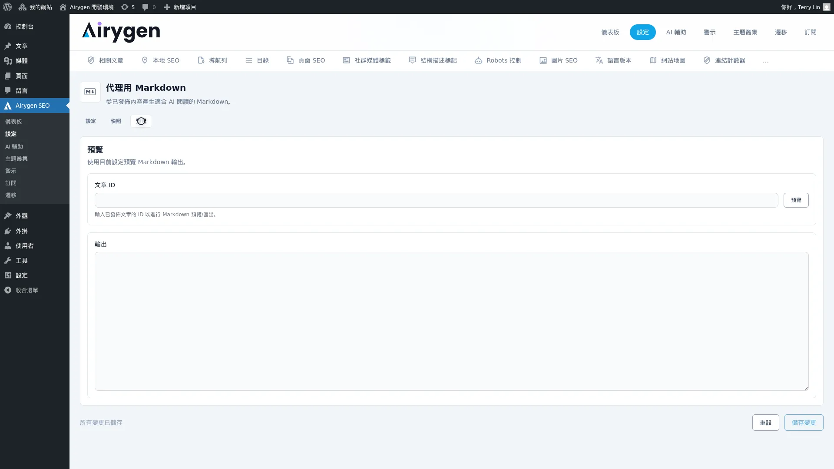Open AI 輔助 submenu item in sidebar
834x469 pixels.
coord(14,147)
